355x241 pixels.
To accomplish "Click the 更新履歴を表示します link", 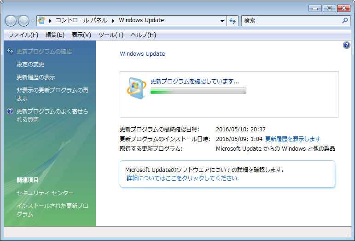I will pos(293,139).
